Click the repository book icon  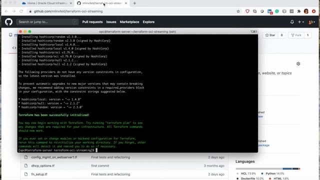pyautogui.click(x=10, y=35)
